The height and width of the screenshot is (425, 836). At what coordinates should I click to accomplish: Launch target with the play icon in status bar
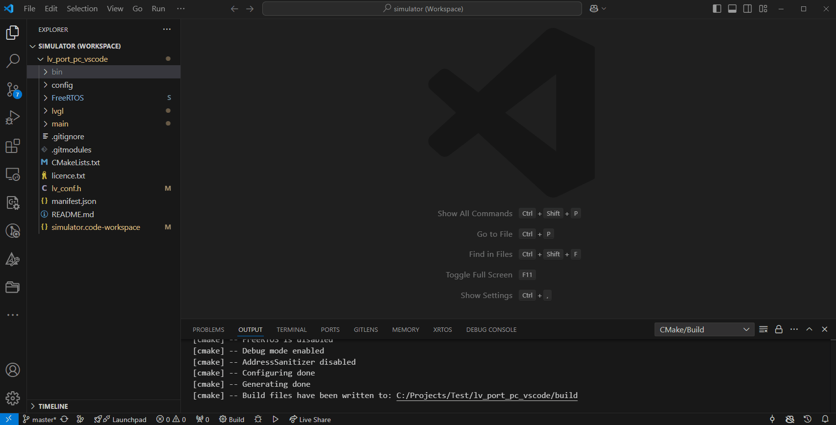[276, 419]
